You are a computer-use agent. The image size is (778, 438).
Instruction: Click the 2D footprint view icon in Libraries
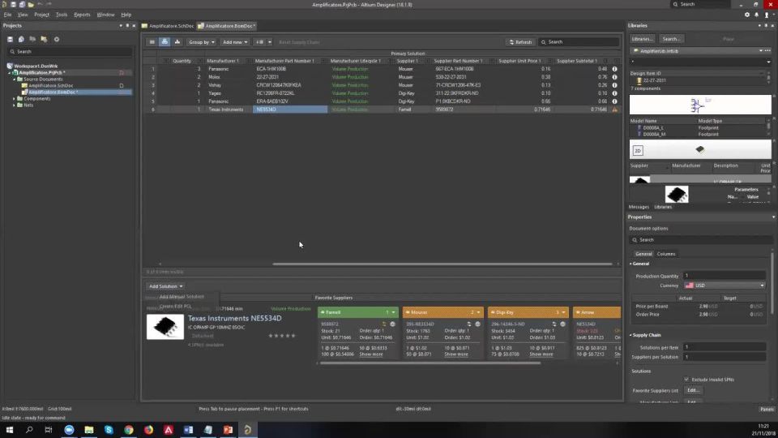[638, 151]
